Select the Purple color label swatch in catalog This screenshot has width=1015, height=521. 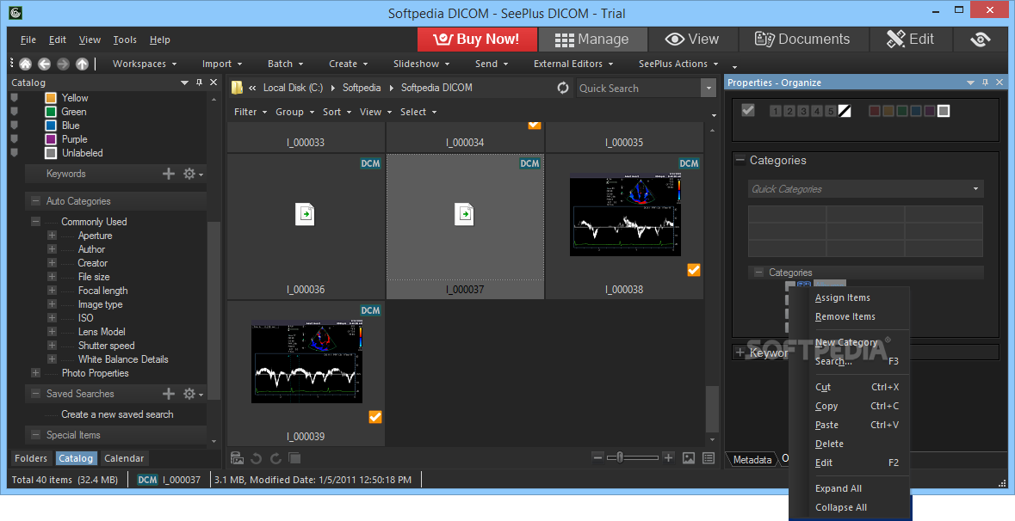(51, 139)
